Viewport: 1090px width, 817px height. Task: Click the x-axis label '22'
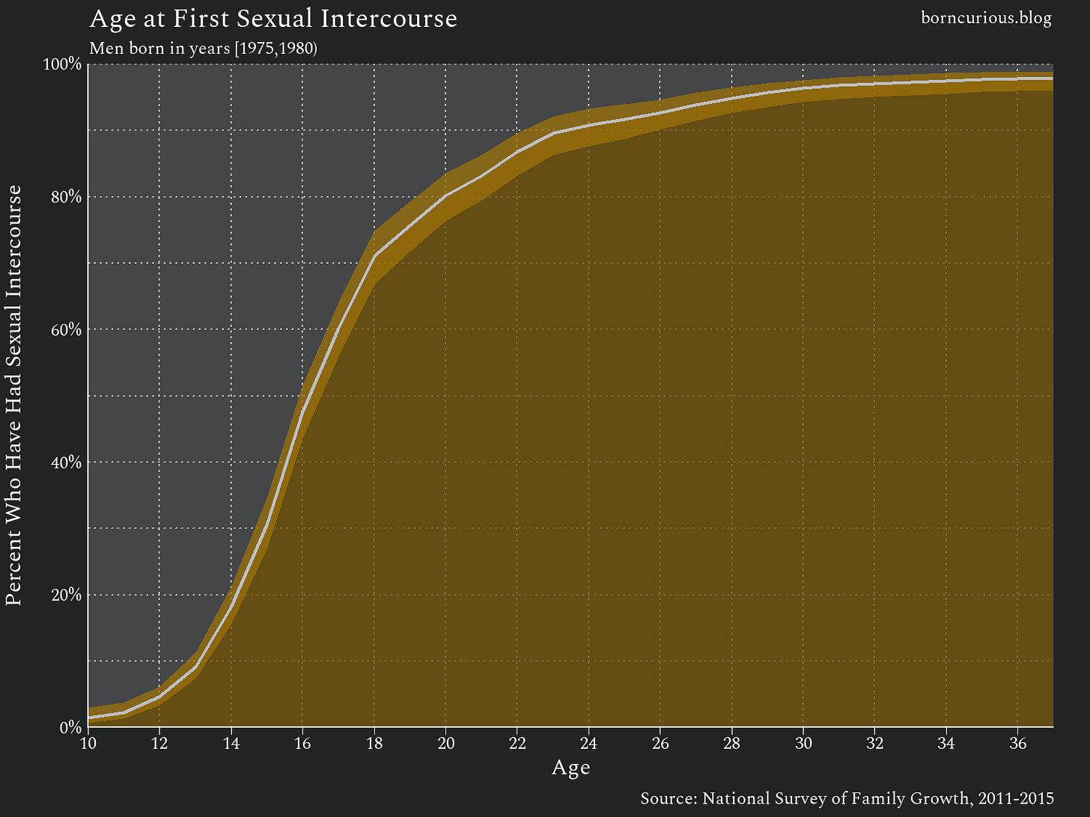pyautogui.click(x=517, y=743)
